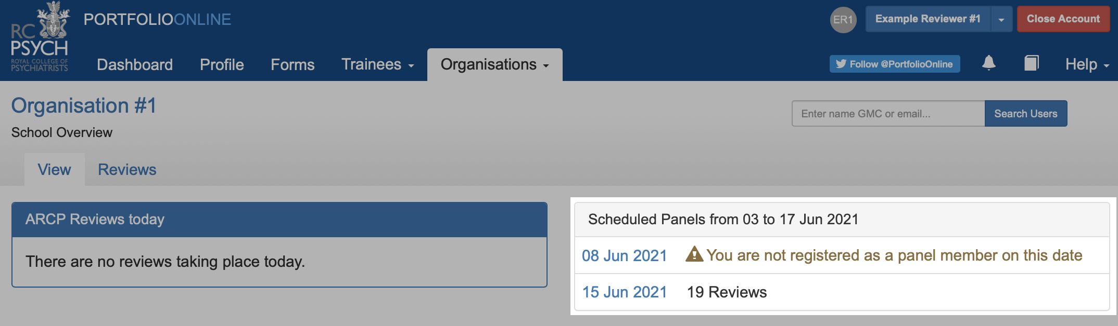Click the ER1 user avatar
Image resolution: width=1118 pixels, height=326 pixels.
(x=843, y=20)
